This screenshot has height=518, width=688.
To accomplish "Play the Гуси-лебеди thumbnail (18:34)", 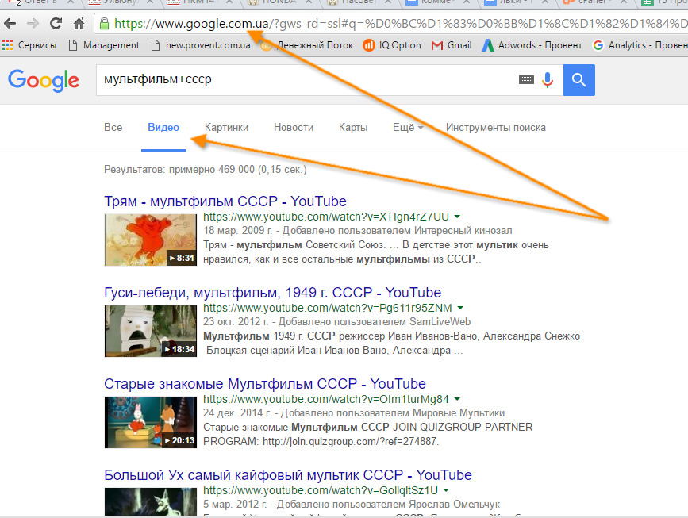I will [x=151, y=331].
